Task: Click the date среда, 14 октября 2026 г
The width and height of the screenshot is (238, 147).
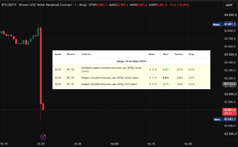Action: click(131, 61)
